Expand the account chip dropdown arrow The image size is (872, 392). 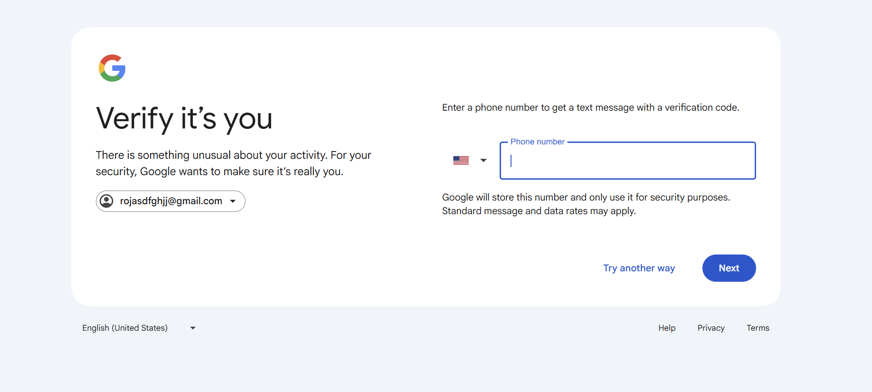click(x=233, y=201)
